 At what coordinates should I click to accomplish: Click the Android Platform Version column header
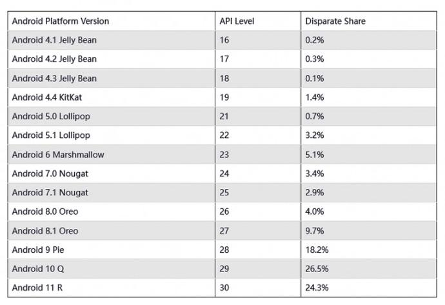pyautogui.click(x=61, y=21)
